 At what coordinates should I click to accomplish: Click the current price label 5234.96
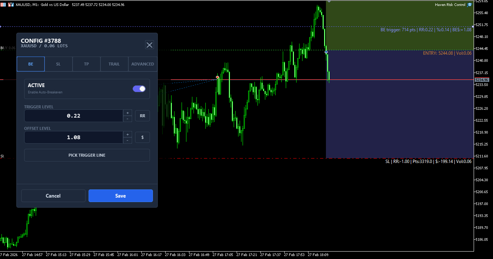tap(483, 80)
